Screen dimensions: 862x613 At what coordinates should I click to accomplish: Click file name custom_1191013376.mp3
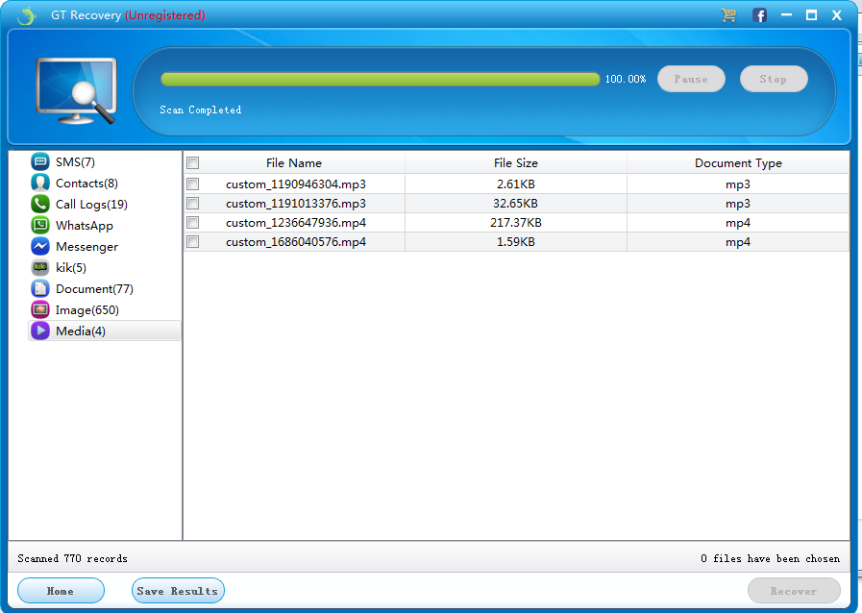296,204
